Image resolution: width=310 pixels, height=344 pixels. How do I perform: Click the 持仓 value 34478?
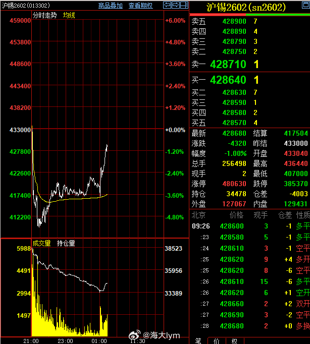236,194
